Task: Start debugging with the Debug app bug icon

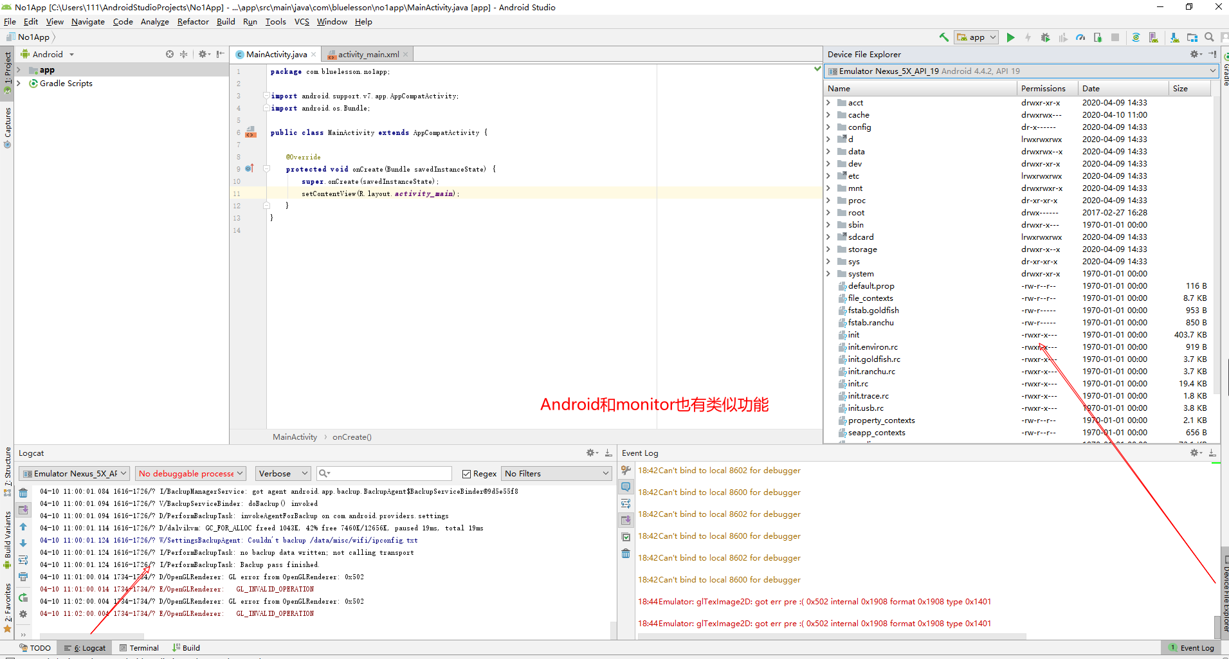Action: (x=1045, y=37)
